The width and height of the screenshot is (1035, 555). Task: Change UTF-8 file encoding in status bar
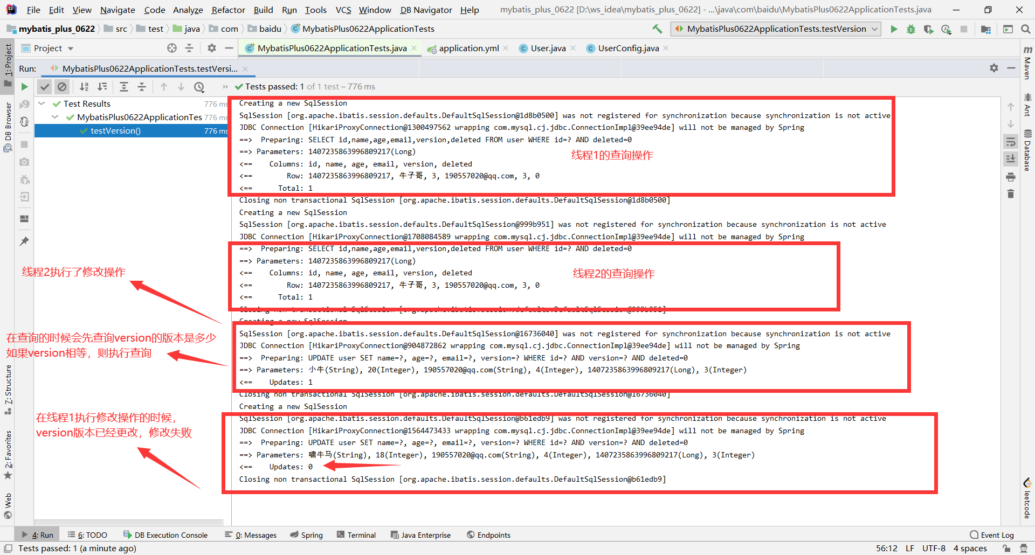(934, 549)
